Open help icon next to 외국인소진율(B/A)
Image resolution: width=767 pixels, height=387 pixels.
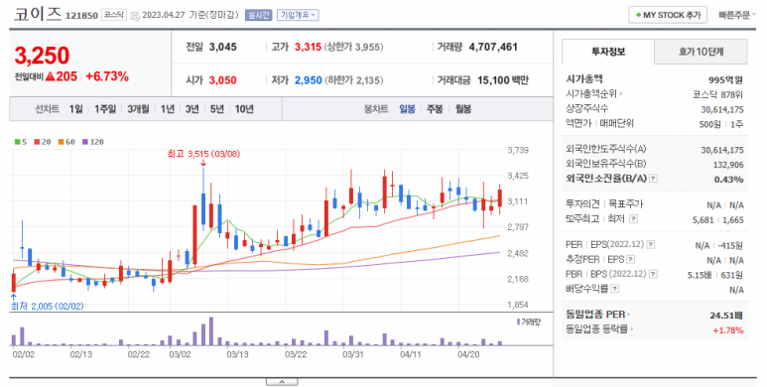[653, 179]
